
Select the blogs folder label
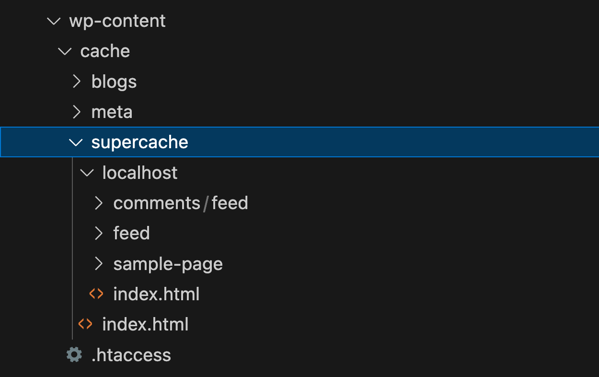pos(114,82)
